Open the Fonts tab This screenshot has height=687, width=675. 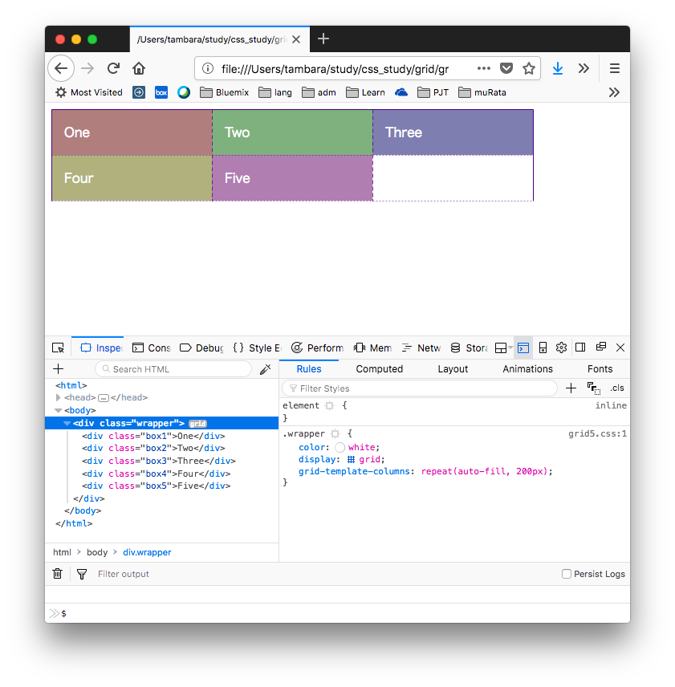point(600,369)
